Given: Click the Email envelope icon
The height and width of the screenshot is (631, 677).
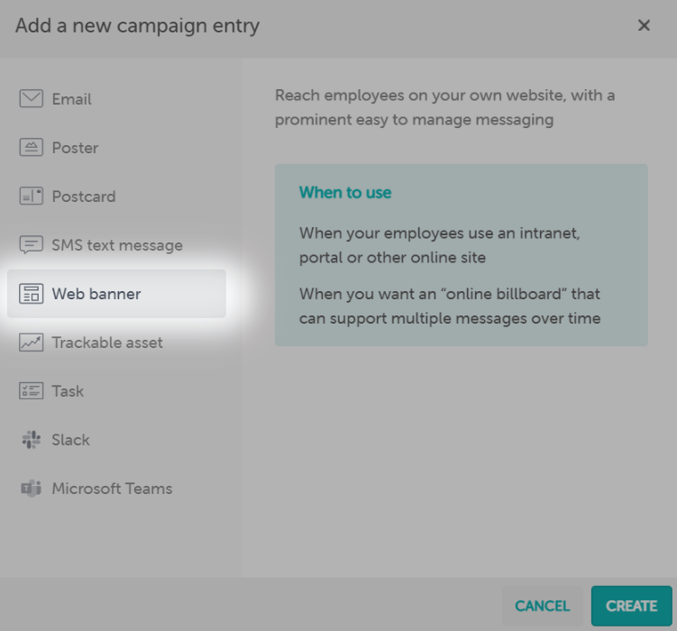Looking at the screenshot, I should pos(32,99).
